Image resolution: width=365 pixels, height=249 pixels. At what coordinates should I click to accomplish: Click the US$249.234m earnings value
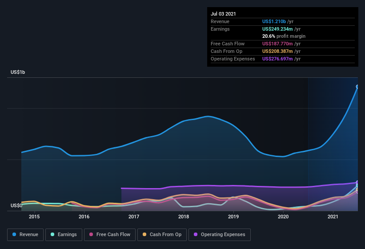(277, 29)
